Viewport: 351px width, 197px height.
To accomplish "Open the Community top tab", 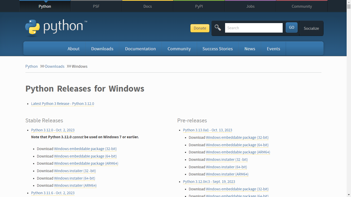I will point(302,6).
